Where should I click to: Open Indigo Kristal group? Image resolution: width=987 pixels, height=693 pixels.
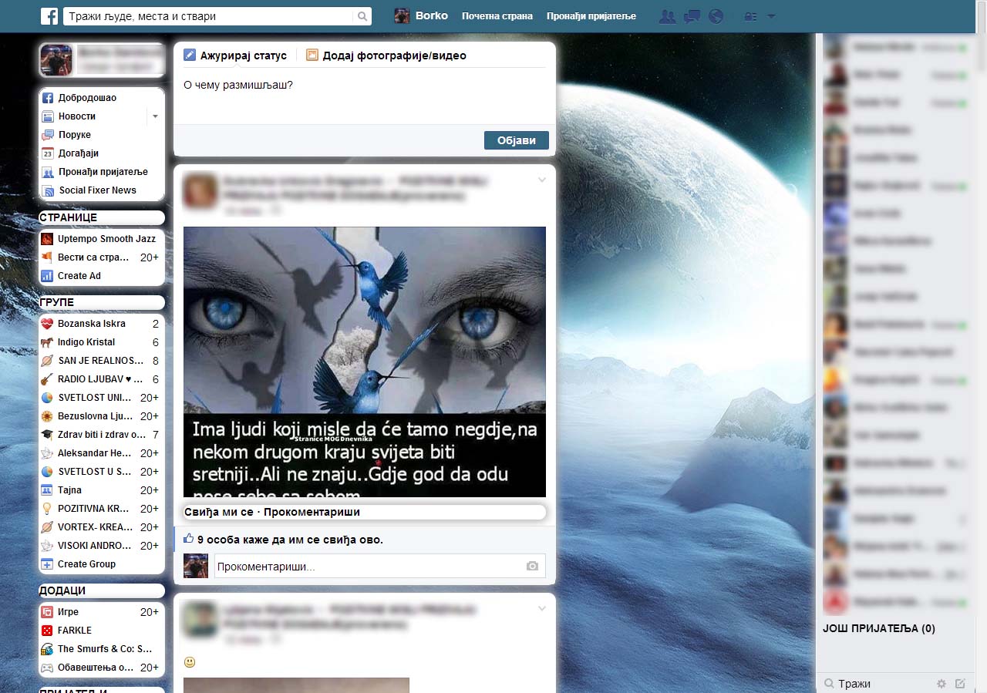click(101, 342)
